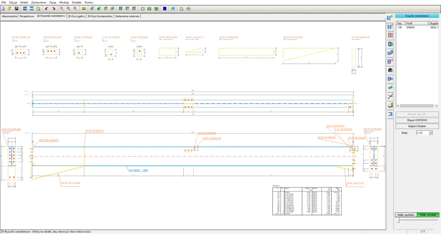Click the red Redo arrow icon

pyautogui.click(x=54, y=9)
